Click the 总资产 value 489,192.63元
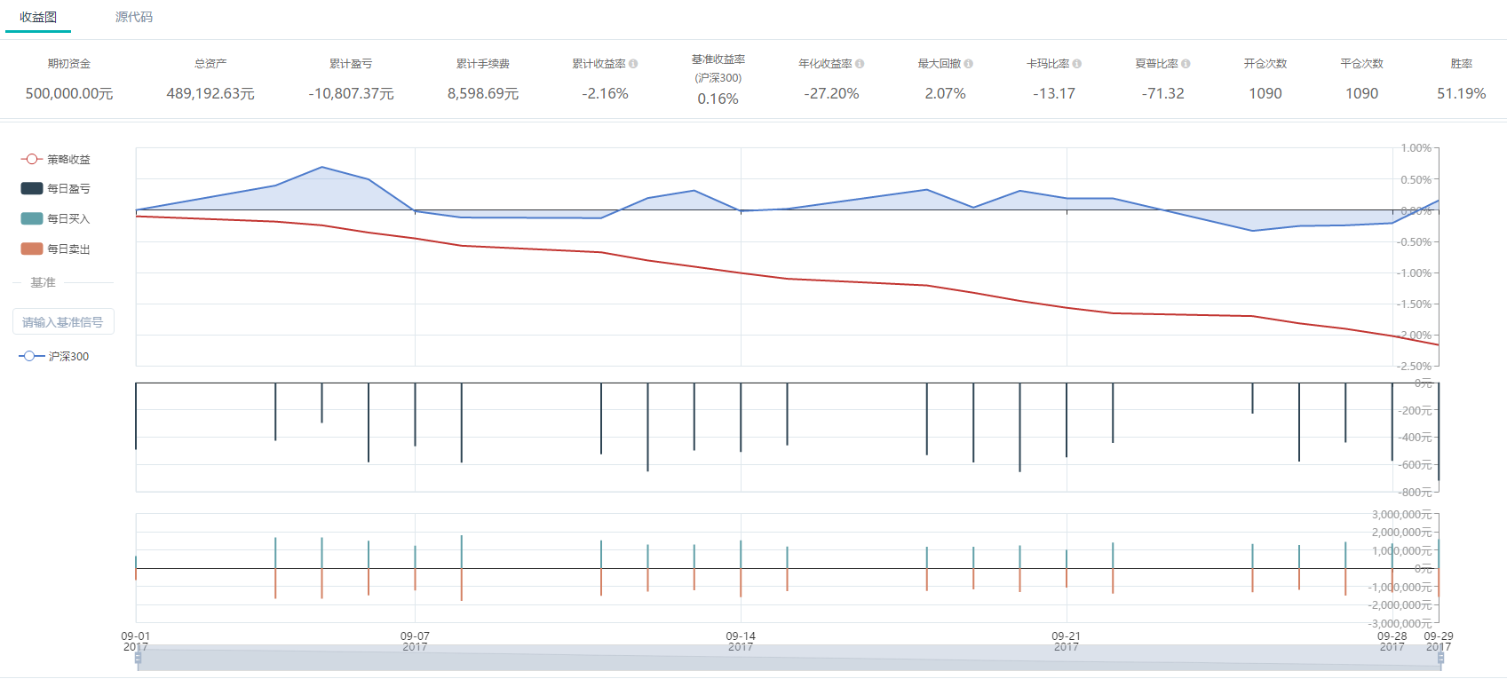This screenshot has height=687, width=1507. (x=210, y=93)
